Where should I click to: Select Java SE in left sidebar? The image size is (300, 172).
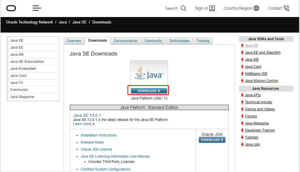coord(33,41)
